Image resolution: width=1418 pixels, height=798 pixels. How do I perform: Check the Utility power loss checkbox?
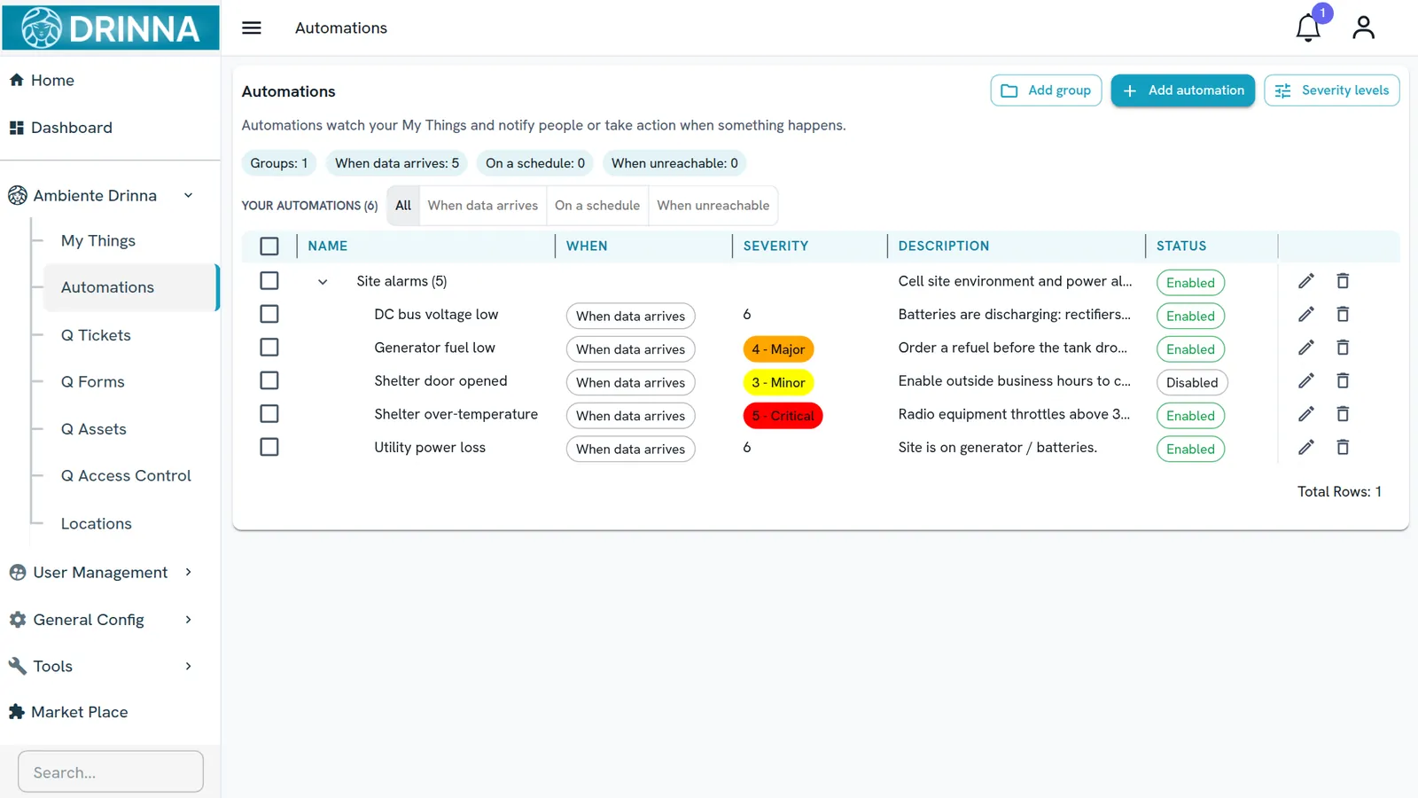pyautogui.click(x=269, y=447)
